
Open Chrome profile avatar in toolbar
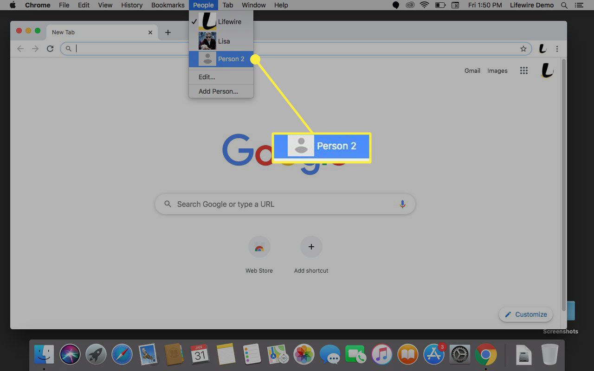pos(542,49)
